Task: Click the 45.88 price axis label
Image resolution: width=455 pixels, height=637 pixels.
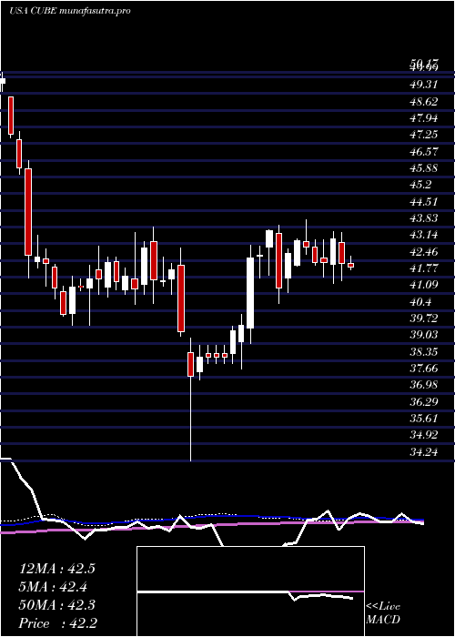Action: point(424,167)
